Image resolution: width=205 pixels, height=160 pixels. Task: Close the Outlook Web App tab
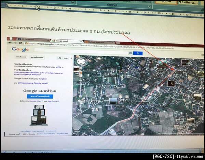coord(113,43)
